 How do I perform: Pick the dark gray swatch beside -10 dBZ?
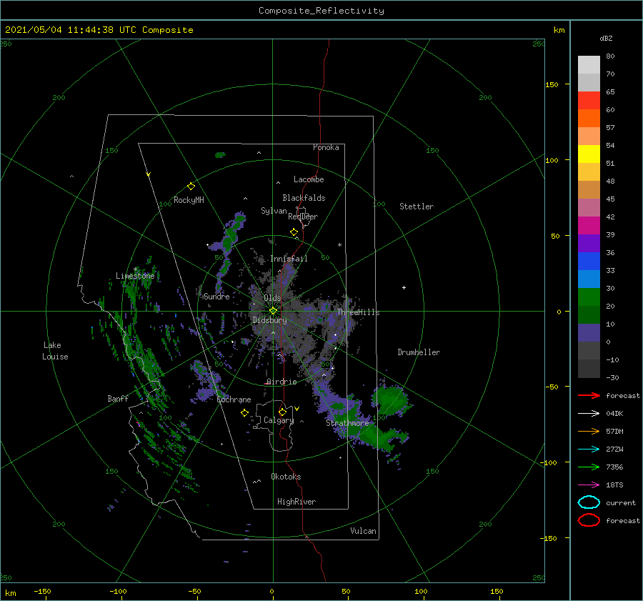589,369
